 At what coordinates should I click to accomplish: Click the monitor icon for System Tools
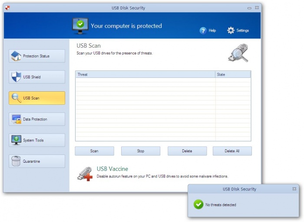pos(16,140)
